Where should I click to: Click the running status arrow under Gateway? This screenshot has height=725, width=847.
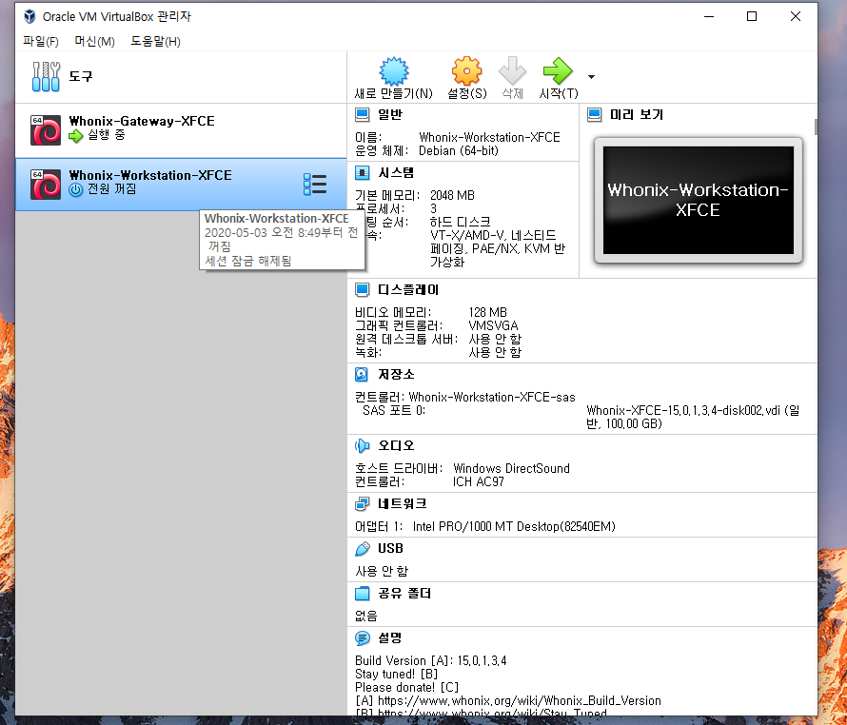76,136
